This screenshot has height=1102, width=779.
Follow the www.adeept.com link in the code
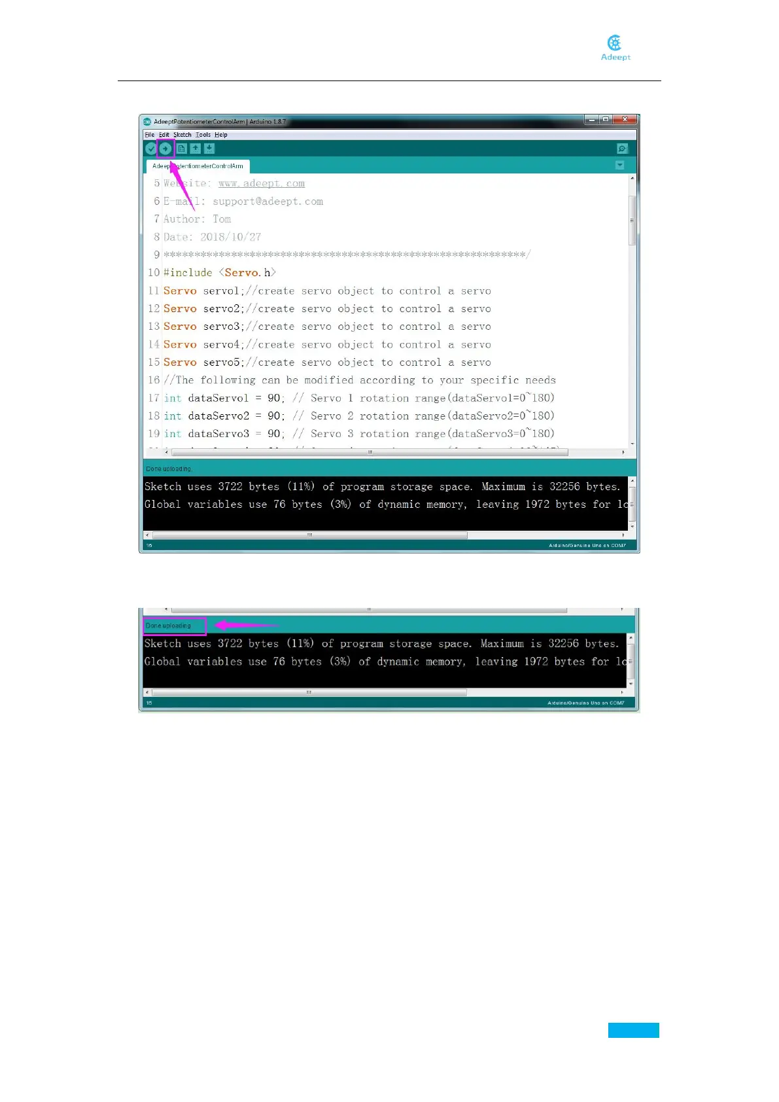(x=262, y=183)
